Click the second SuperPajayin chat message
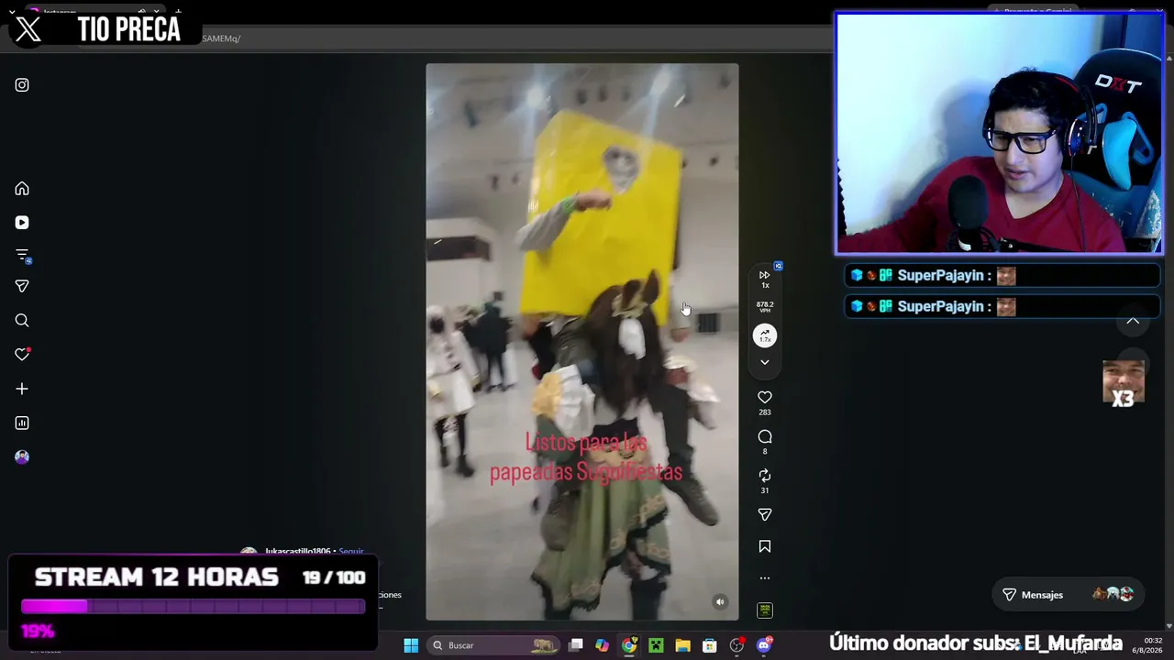Image resolution: width=1174 pixels, height=660 pixels. pyautogui.click(x=1002, y=306)
